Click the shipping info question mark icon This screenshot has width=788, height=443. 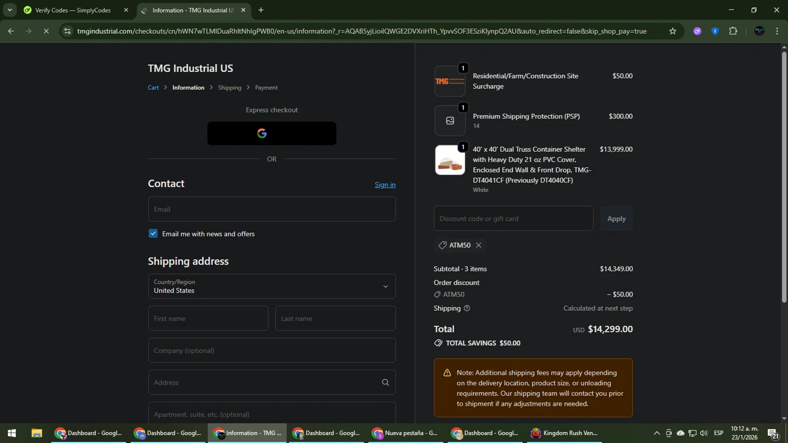[466, 308]
